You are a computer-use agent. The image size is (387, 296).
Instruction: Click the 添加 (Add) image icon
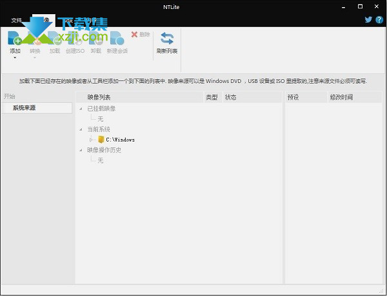14,38
